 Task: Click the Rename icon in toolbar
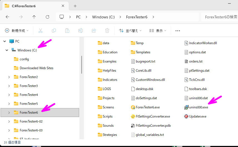click(x=81, y=31)
